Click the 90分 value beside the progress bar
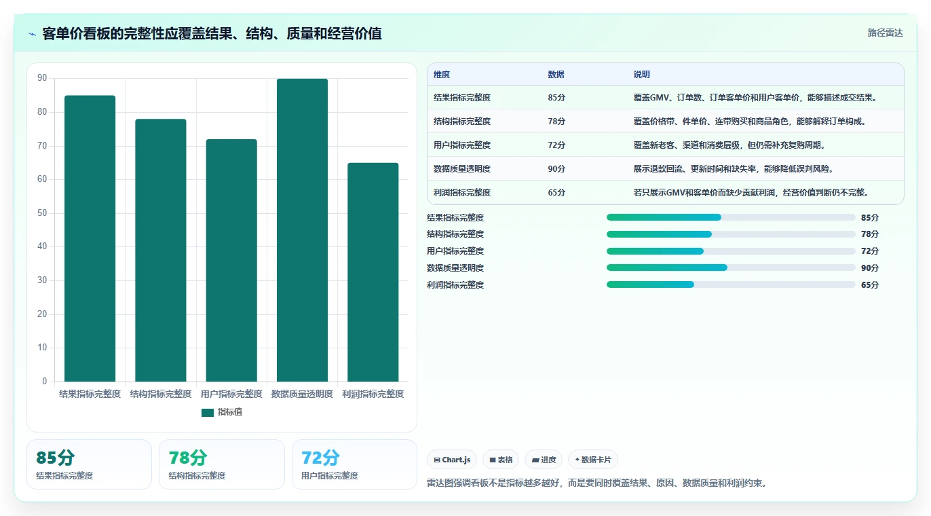Screen dimensions: 931x516 pos(870,268)
